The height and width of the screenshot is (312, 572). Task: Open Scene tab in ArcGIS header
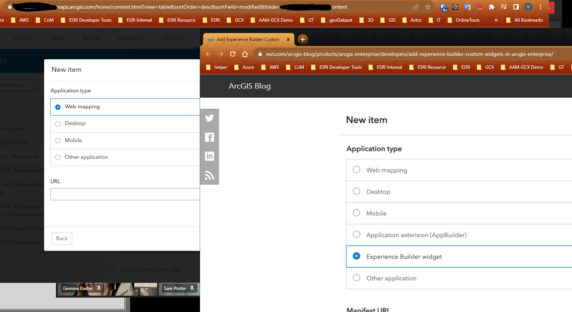click(x=91, y=38)
